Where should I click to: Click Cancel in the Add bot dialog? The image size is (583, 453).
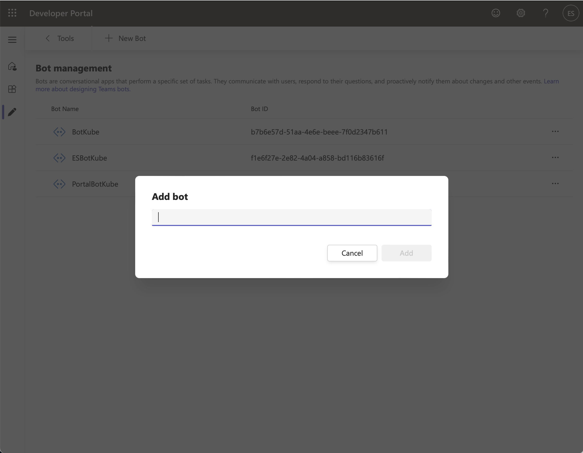click(352, 253)
